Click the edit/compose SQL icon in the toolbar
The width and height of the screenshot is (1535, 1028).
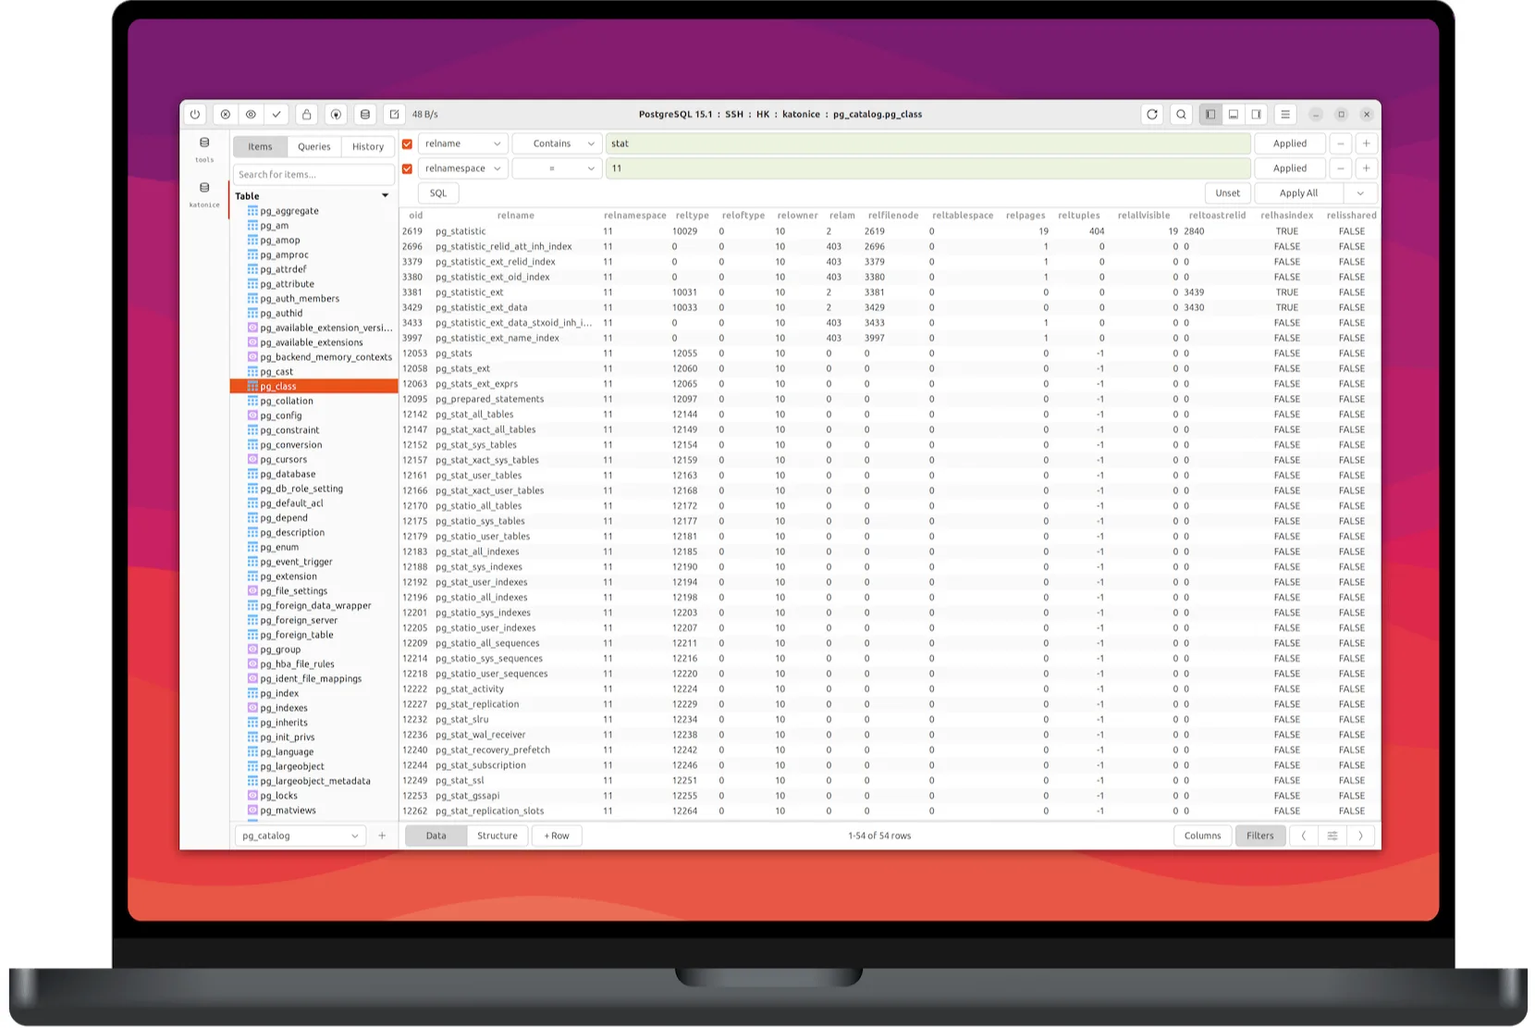point(395,115)
